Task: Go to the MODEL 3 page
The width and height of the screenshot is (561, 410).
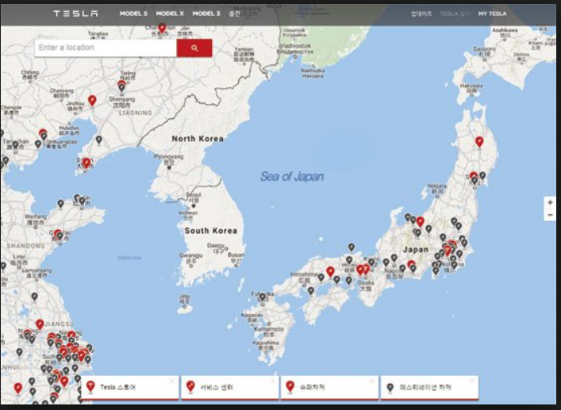Action: (206, 13)
